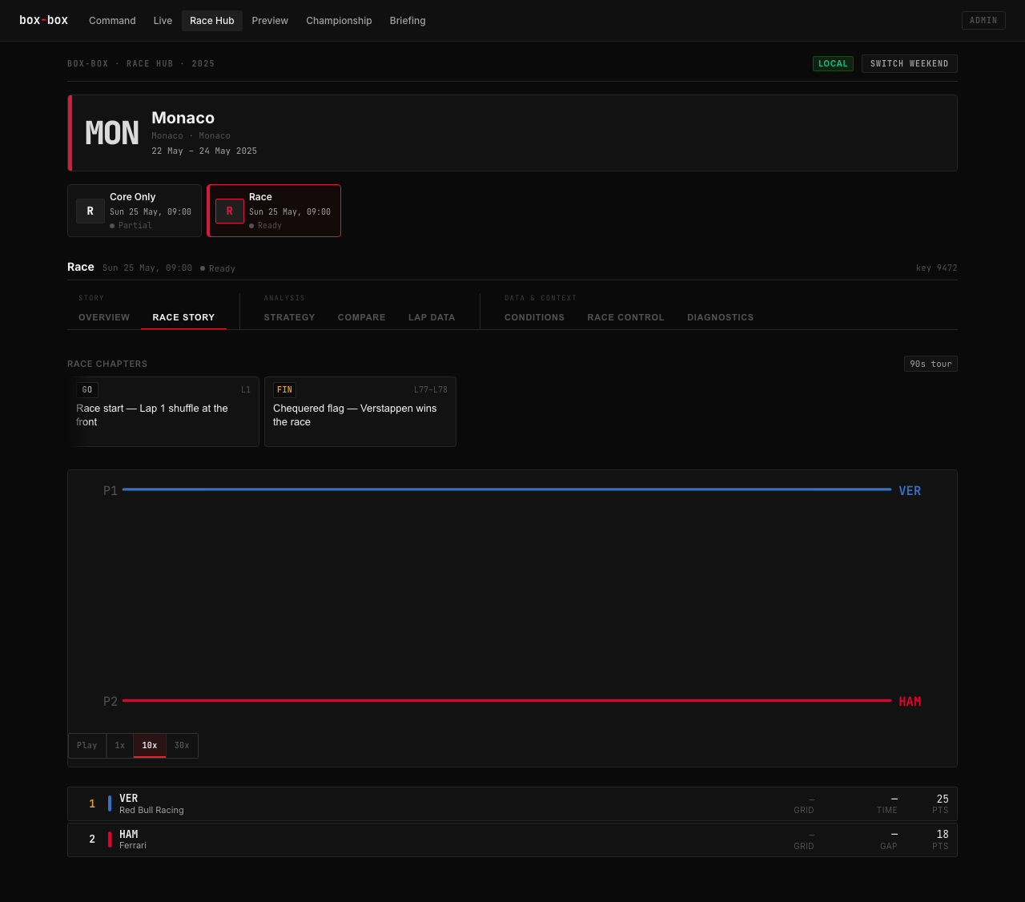
Task: Click the box-box logo
Action: coord(43,20)
